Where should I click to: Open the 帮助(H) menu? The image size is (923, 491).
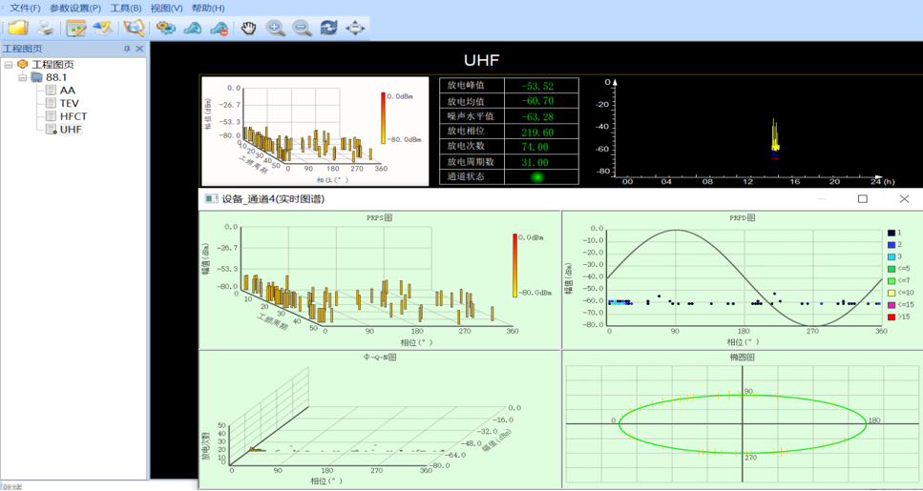tap(208, 8)
